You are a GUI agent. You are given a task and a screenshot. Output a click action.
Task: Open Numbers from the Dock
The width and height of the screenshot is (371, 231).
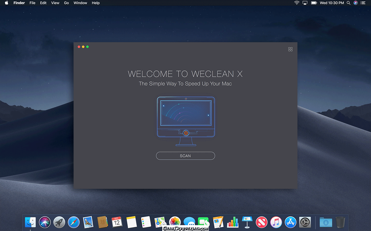232,222
